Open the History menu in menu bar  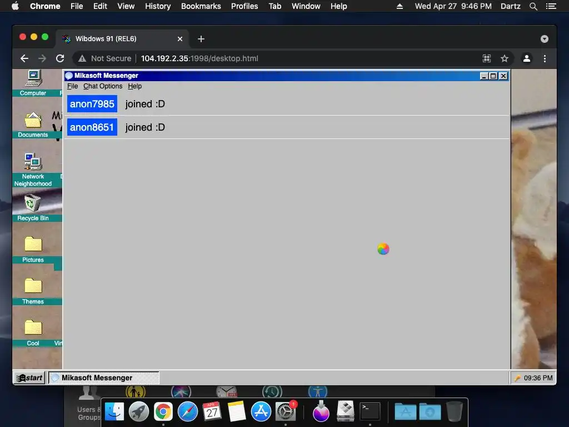pyautogui.click(x=158, y=6)
